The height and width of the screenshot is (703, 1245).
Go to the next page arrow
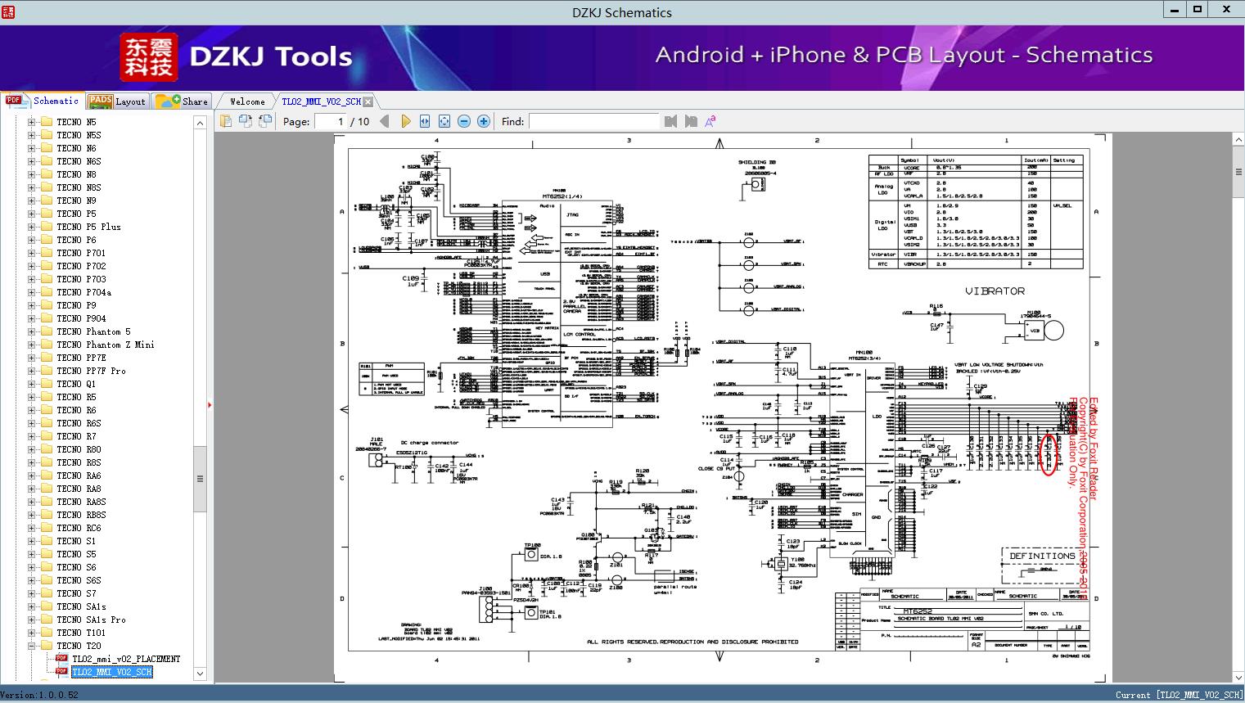tap(405, 121)
